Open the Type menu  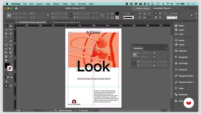tap(48, 4)
